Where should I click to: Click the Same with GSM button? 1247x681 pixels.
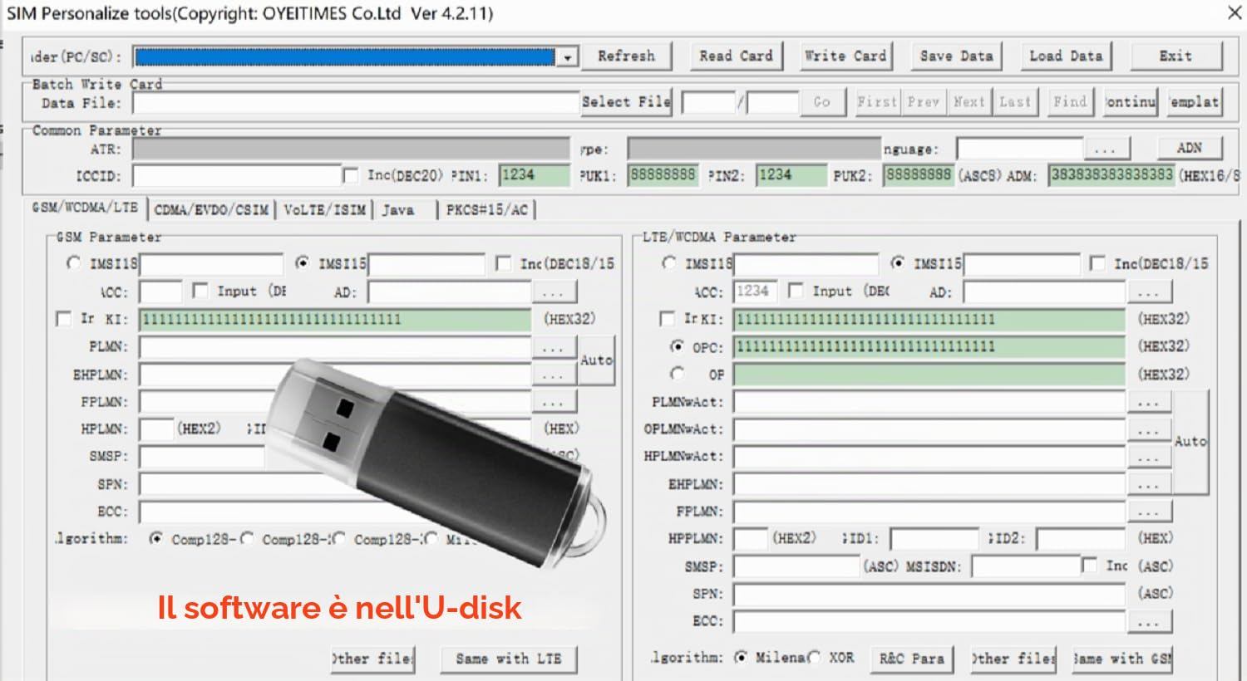1122,659
